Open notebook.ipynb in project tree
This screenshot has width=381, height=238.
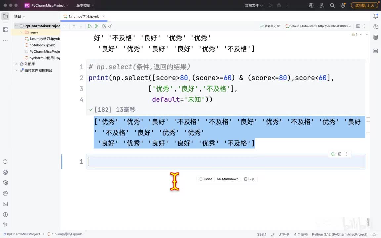[x=42, y=45]
